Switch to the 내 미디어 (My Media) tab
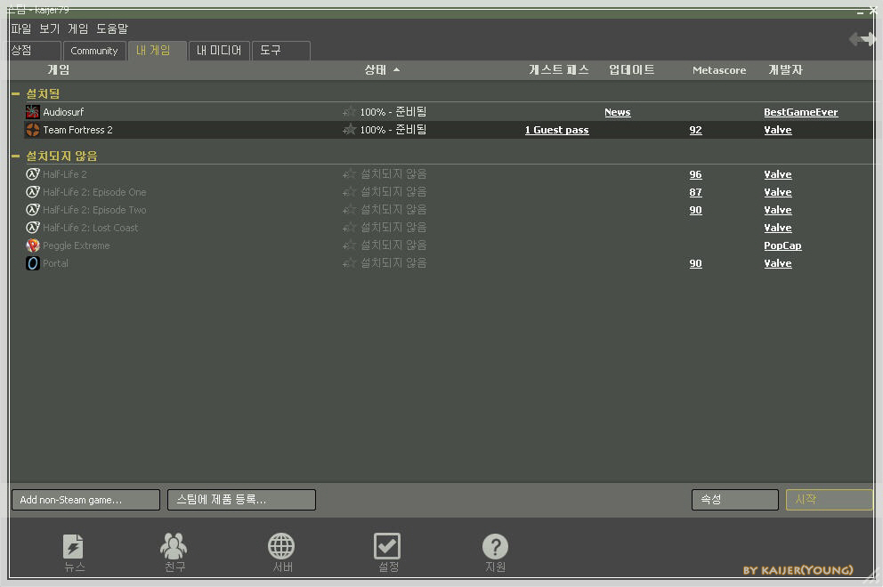 [218, 51]
